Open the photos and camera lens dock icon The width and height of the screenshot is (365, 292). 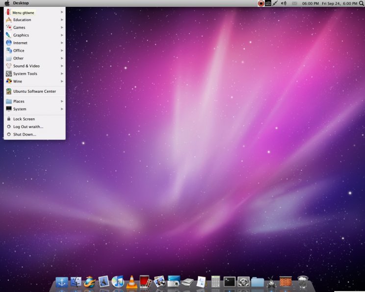click(160, 282)
